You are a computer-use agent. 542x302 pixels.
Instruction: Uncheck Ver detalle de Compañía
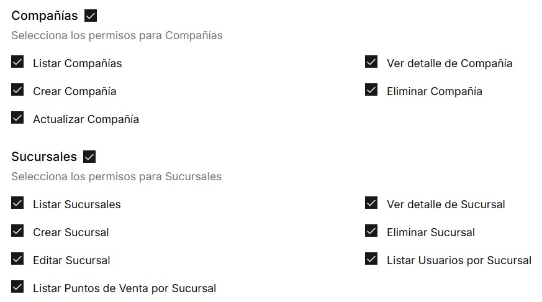371,62
